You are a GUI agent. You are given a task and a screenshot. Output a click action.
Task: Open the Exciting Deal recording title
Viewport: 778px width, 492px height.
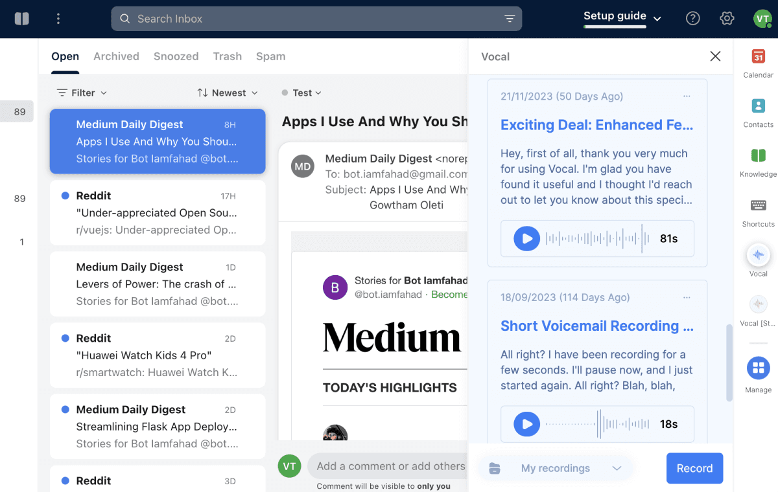(597, 125)
